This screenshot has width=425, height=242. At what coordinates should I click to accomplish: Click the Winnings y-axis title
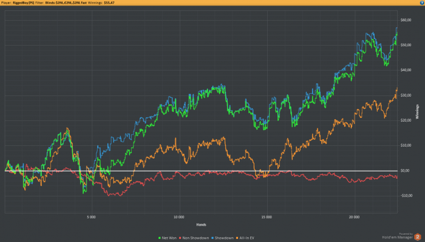click(417, 111)
